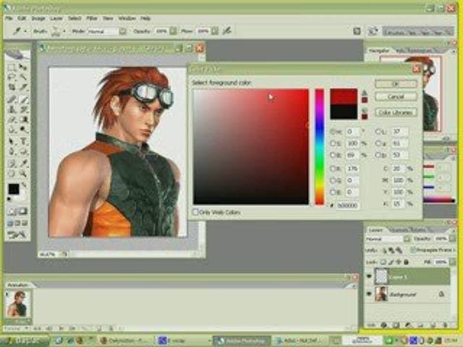The image size is (463, 347).
Task: Open the brush preset picker dropdown
Action: 64,31
